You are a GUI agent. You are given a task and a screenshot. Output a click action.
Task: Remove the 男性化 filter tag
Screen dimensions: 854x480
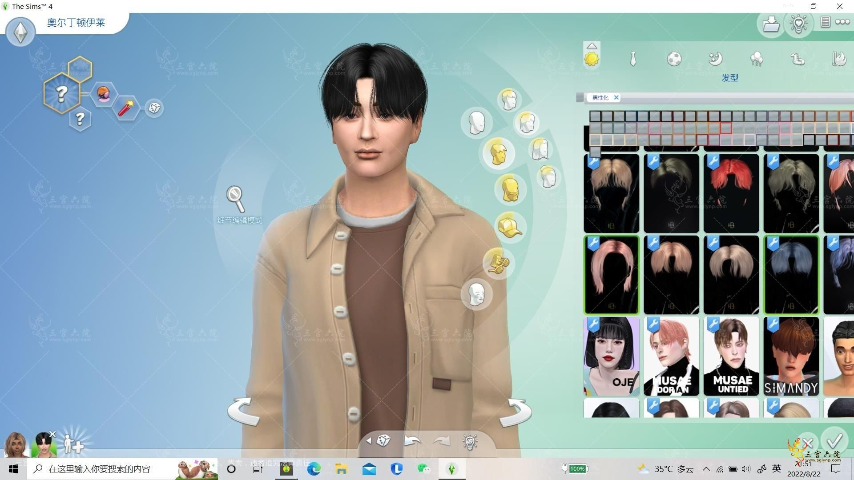(616, 97)
